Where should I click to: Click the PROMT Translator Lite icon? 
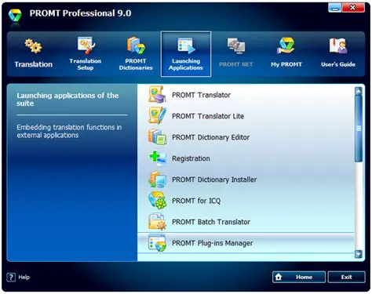click(157, 115)
